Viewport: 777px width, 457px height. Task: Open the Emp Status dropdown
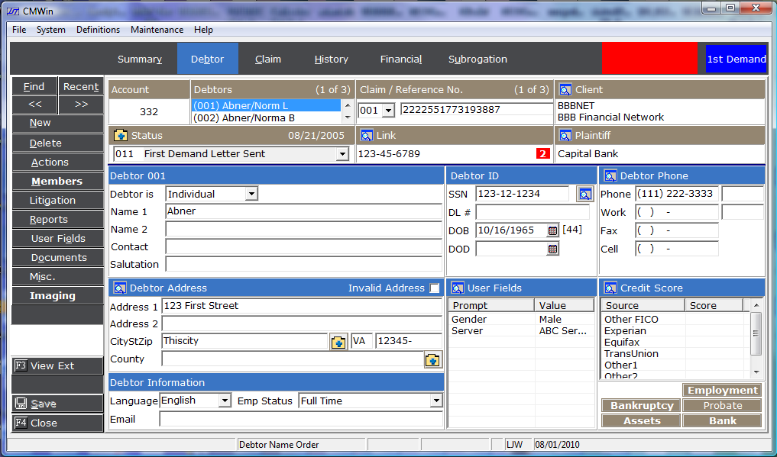(x=435, y=401)
